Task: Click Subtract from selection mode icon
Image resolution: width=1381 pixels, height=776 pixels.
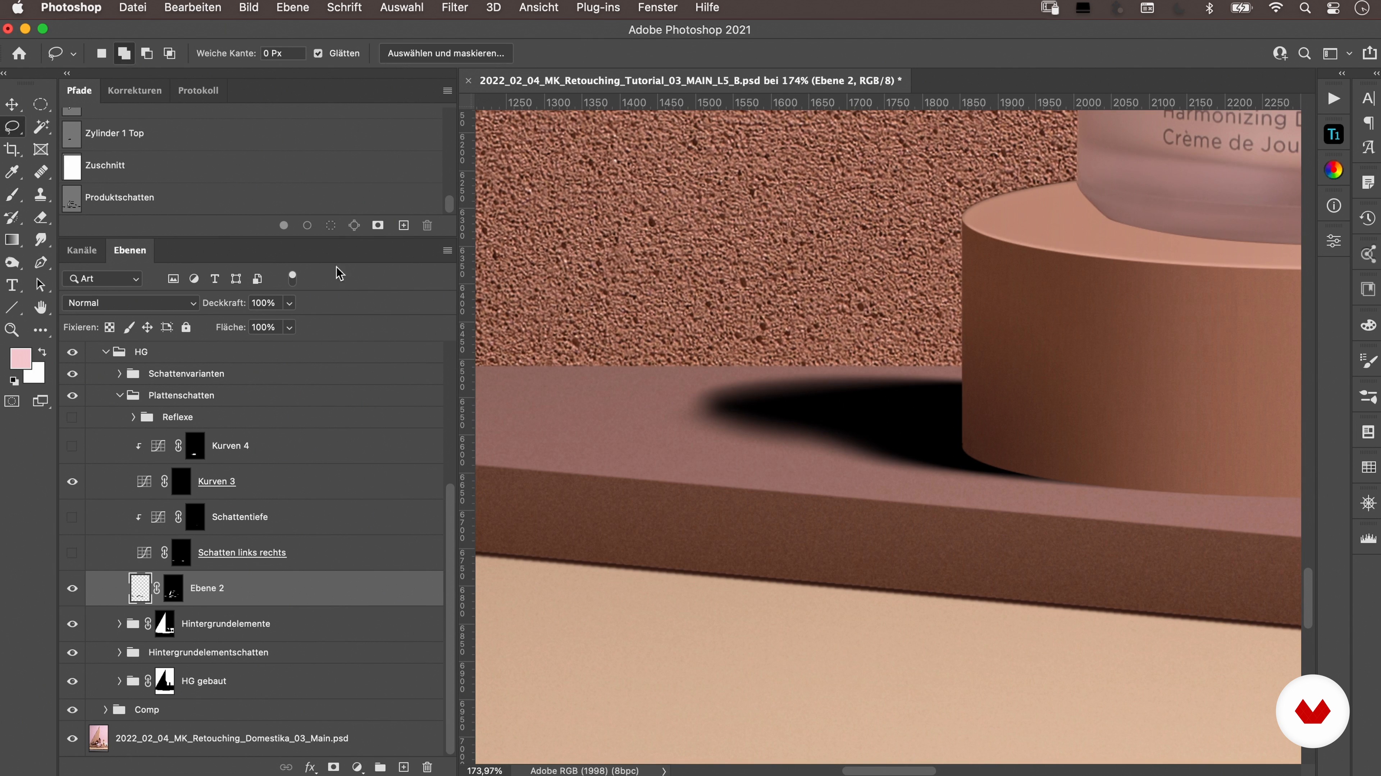Action: (147, 54)
